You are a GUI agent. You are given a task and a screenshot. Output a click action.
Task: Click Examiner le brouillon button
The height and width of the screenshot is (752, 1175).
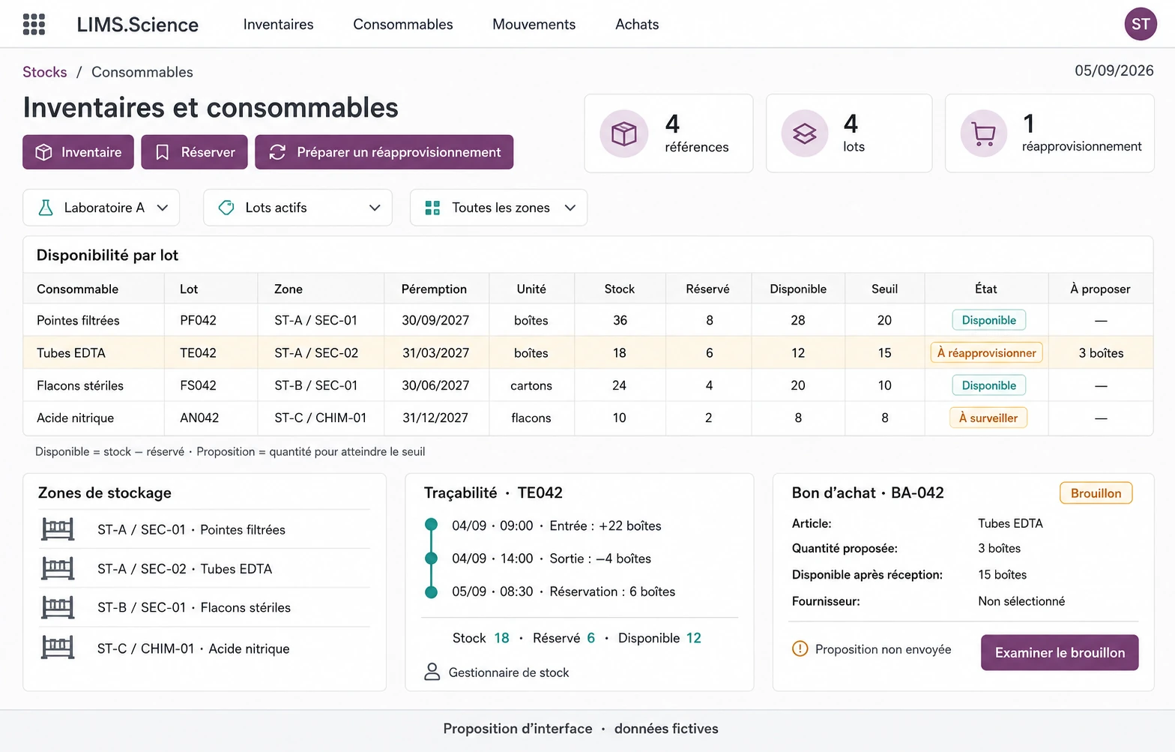click(x=1060, y=652)
